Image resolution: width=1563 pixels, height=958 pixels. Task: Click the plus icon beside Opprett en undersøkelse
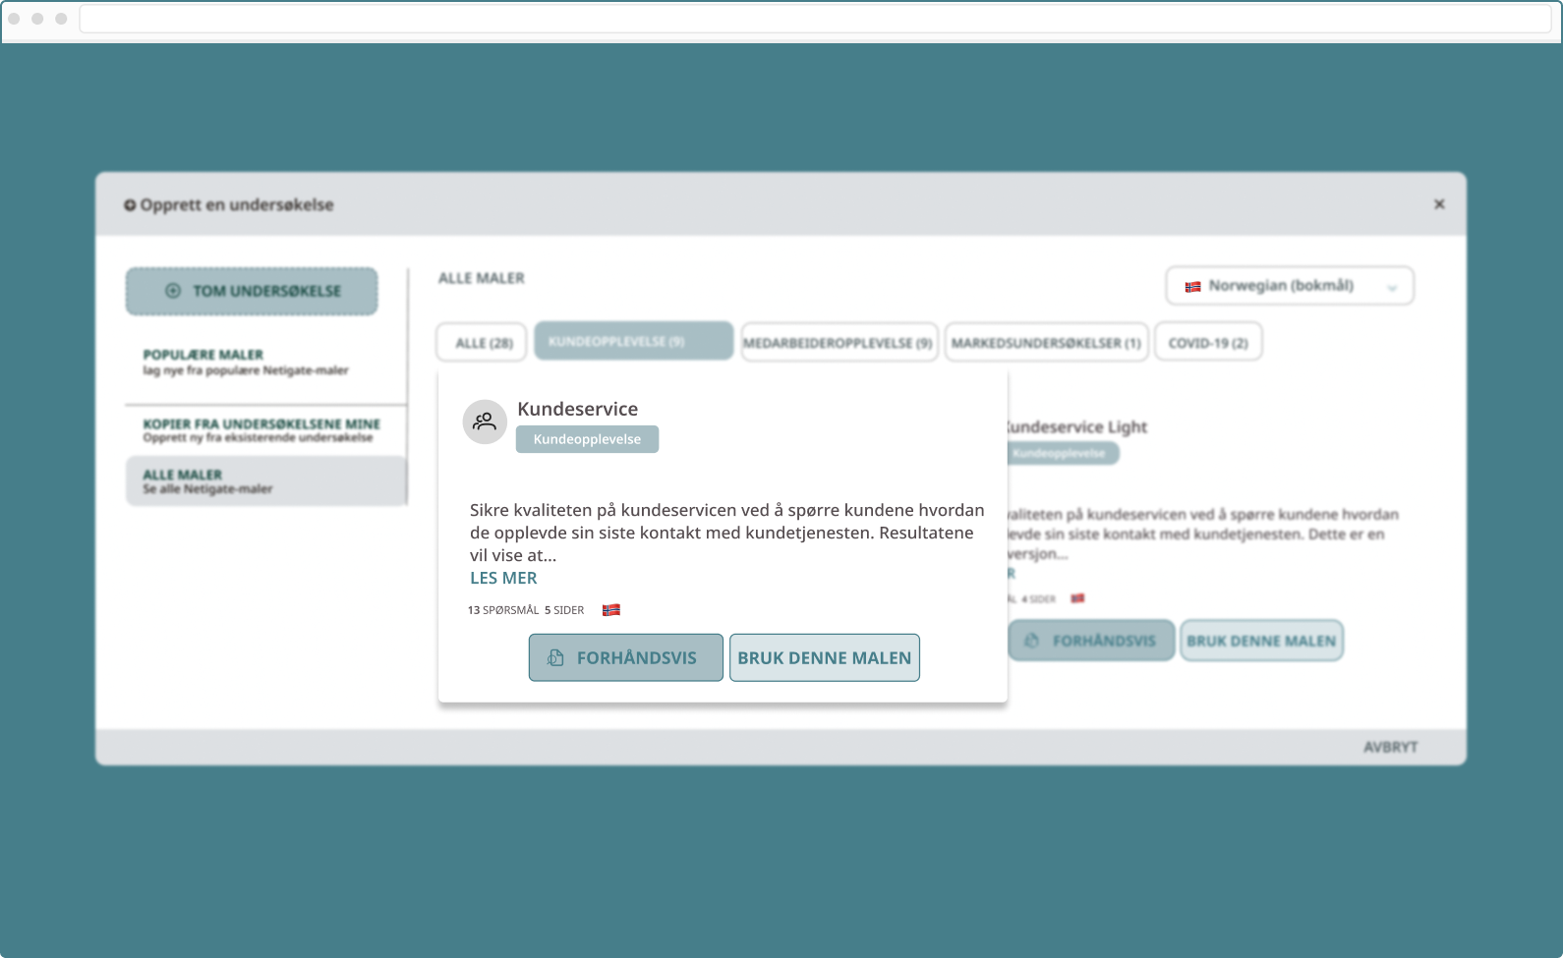coord(130,205)
